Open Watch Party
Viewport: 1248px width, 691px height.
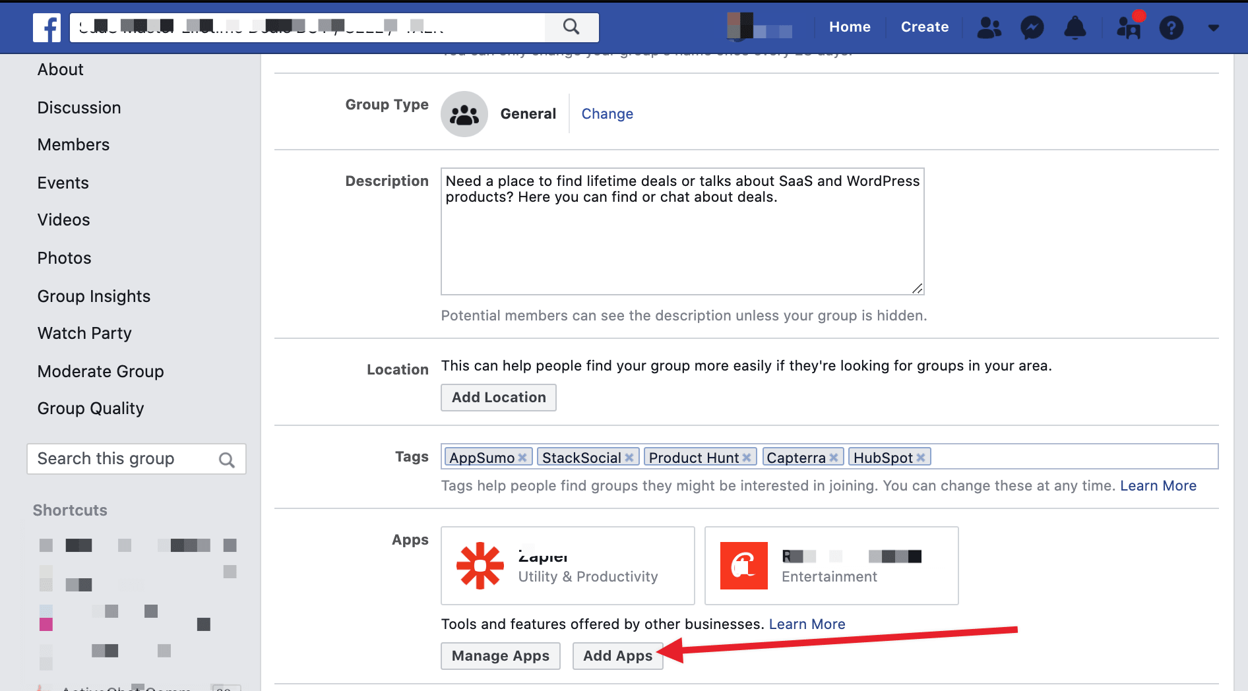[84, 334]
